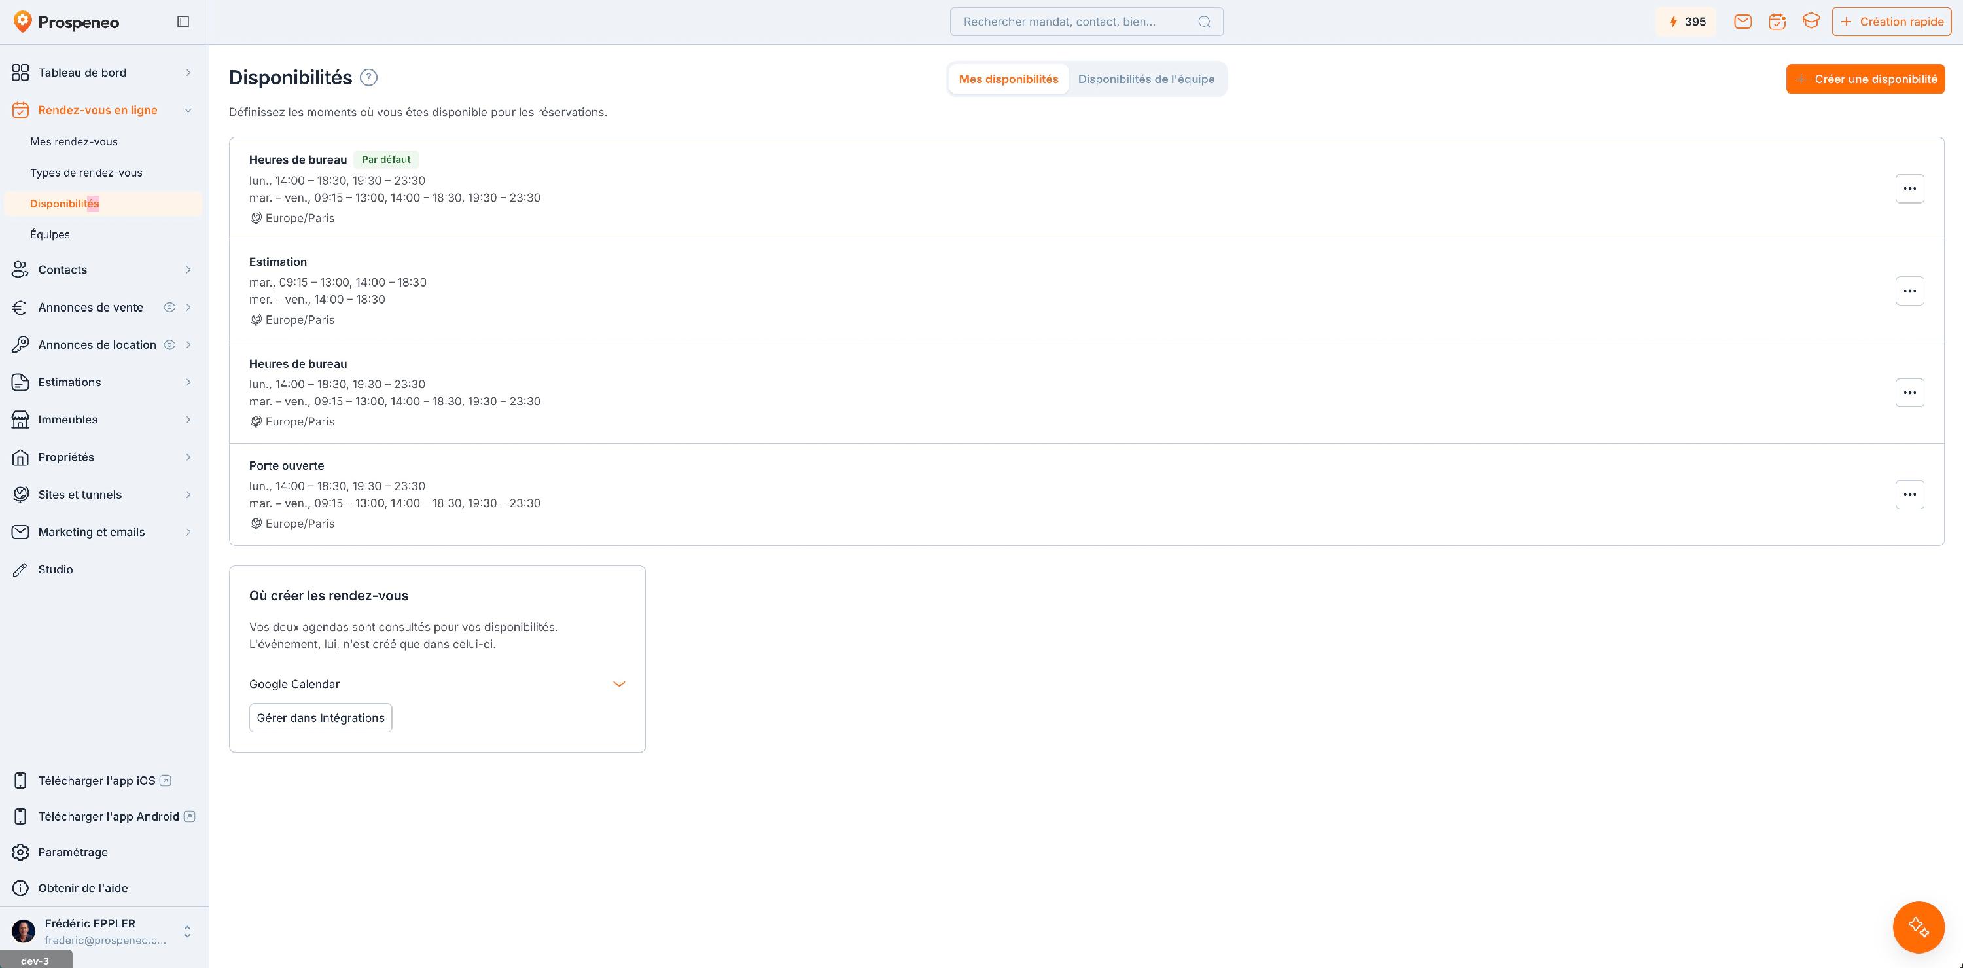
Task: Collapse the sidebar with the panel icon
Action: coord(183,22)
